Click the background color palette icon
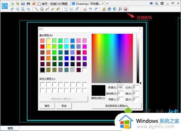 126,9
